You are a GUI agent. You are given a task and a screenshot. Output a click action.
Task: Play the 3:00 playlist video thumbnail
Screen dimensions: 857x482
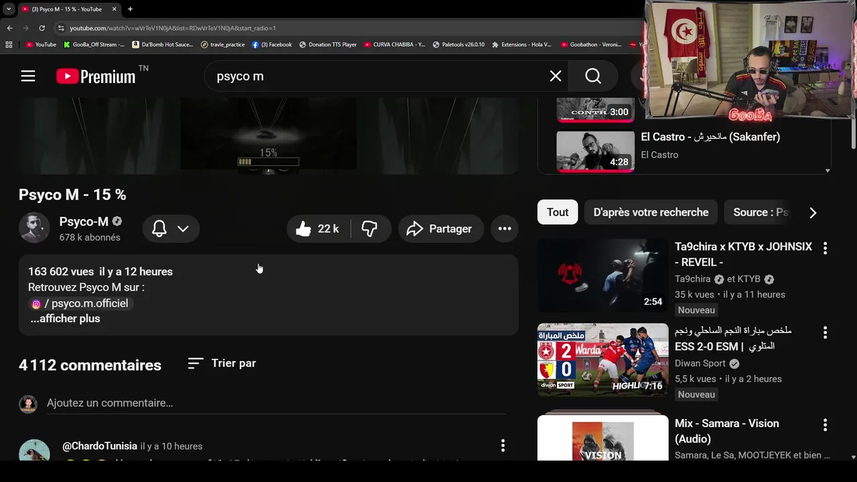[x=595, y=110]
